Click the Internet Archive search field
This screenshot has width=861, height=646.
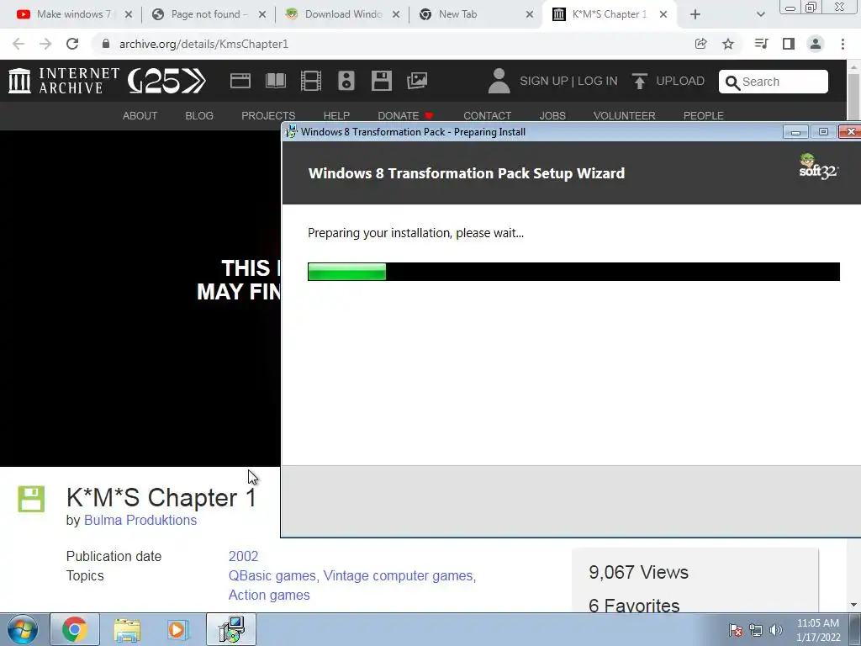click(774, 82)
